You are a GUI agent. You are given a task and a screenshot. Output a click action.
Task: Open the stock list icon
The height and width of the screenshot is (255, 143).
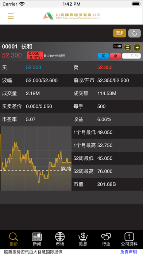click(128, 48)
